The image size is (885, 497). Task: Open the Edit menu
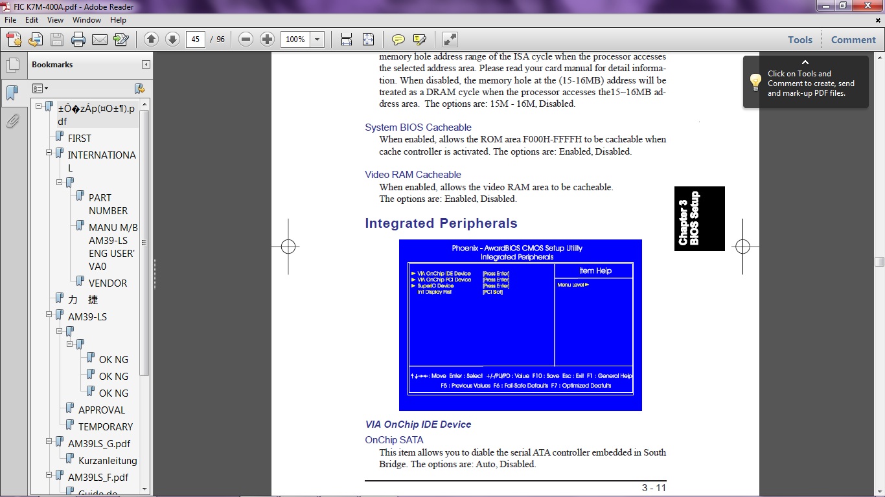(x=32, y=20)
